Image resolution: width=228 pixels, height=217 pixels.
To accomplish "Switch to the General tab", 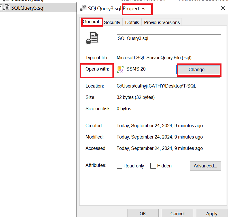I will tap(91, 22).
